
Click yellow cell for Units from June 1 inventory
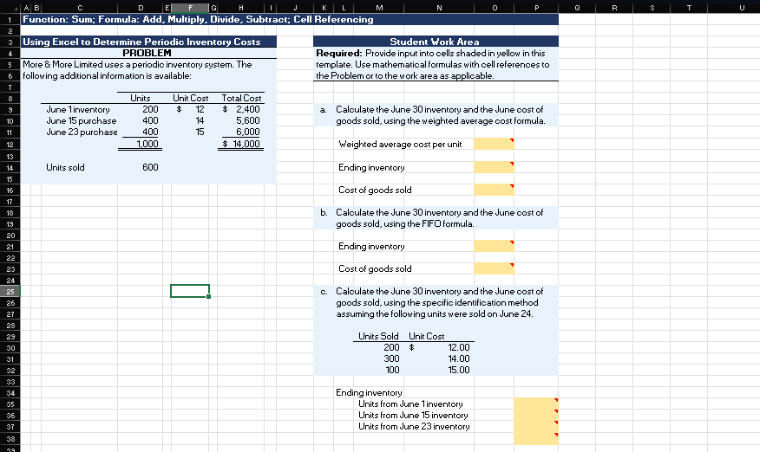(536, 404)
